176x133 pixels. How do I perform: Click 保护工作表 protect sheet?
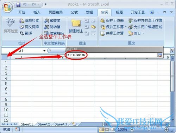tap(112, 21)
